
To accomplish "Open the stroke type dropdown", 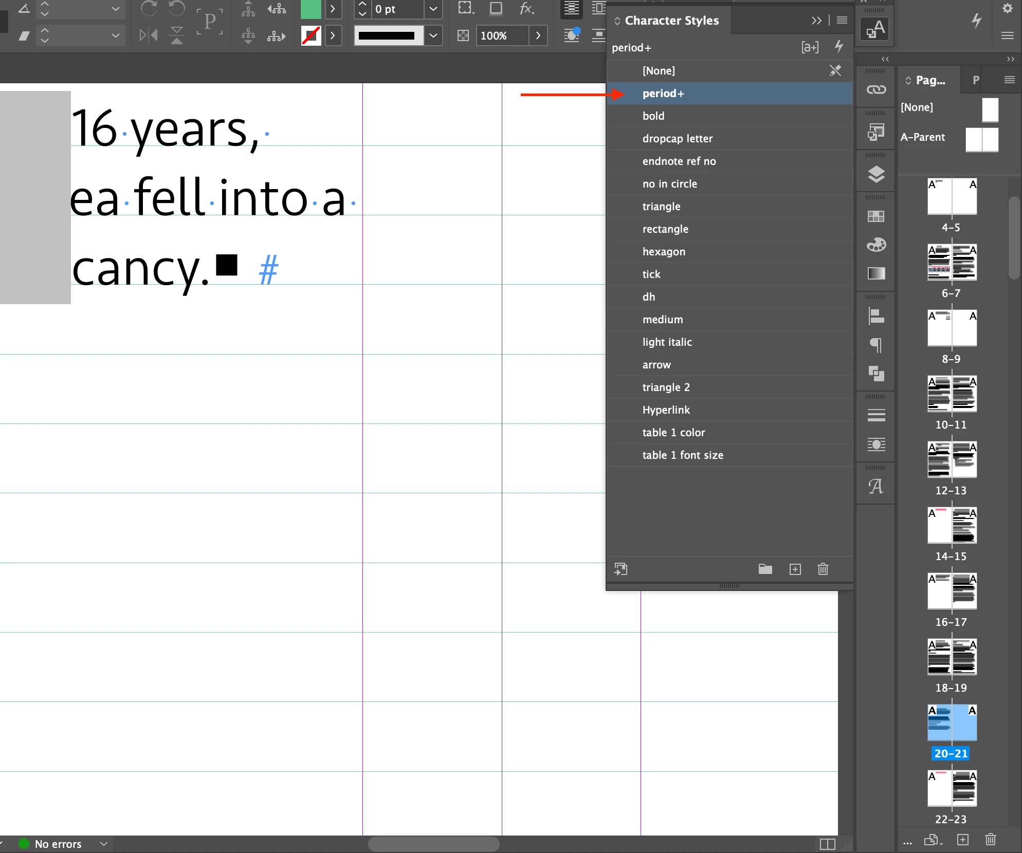I will pyautogui.click(x=433, y=35).
